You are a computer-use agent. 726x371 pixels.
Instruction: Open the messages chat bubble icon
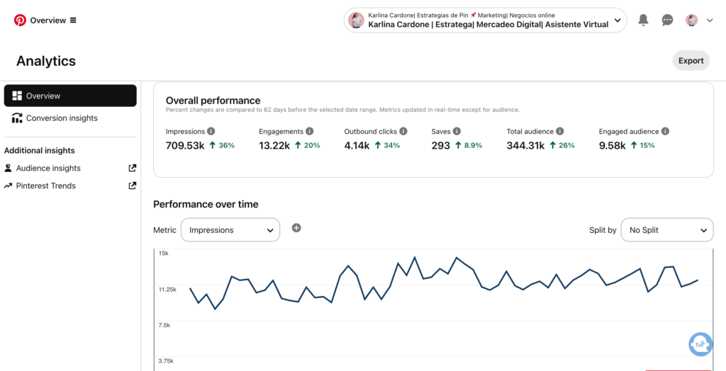(667, 21)
